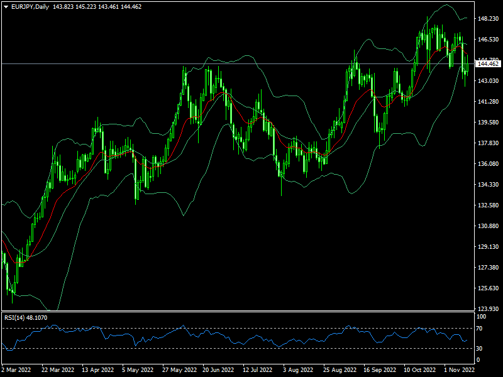
Task: Click the 123.930 price scale label
Action: 489,309
